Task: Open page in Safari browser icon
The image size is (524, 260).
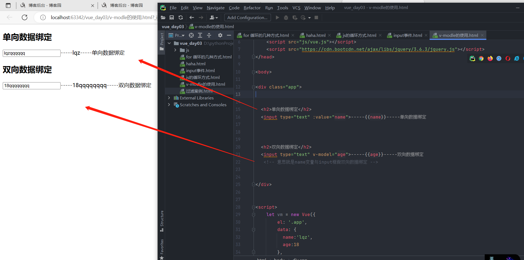Action: 499,58
